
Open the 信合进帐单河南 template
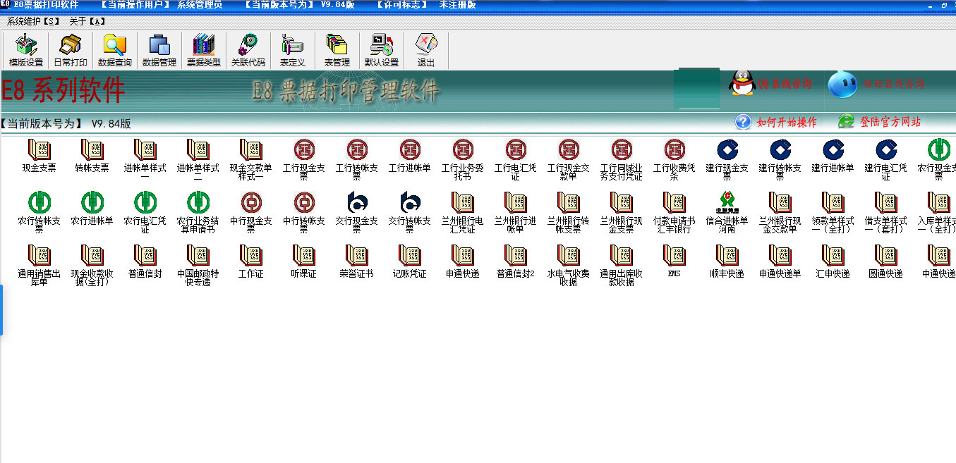pyautogui.click(x=727, y=213)
